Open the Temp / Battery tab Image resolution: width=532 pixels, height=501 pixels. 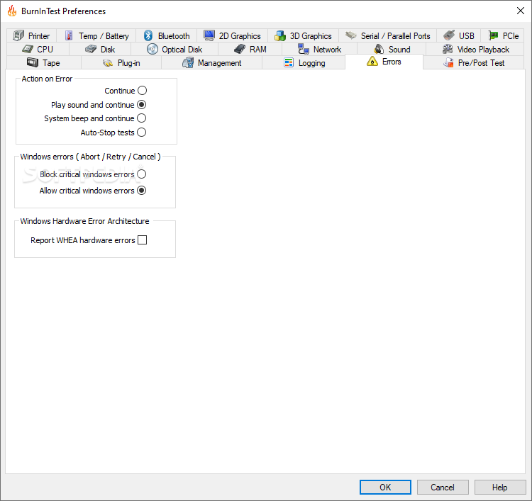click(x=96, y=35)
